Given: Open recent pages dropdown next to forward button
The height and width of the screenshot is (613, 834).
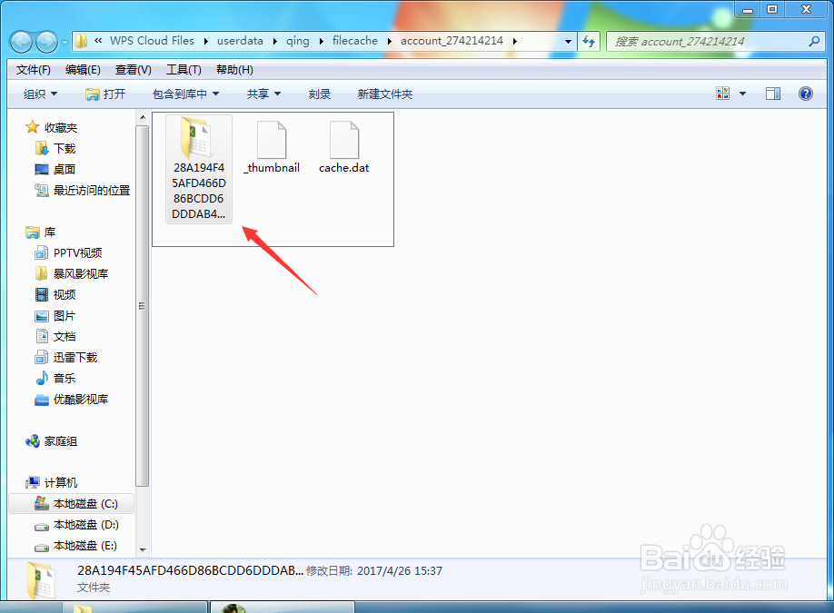Looking at the screenshot, I should tap(65, 42).
